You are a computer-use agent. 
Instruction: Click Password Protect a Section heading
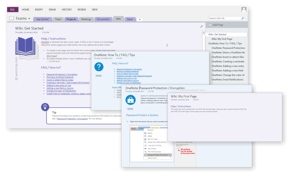[142, 115]
